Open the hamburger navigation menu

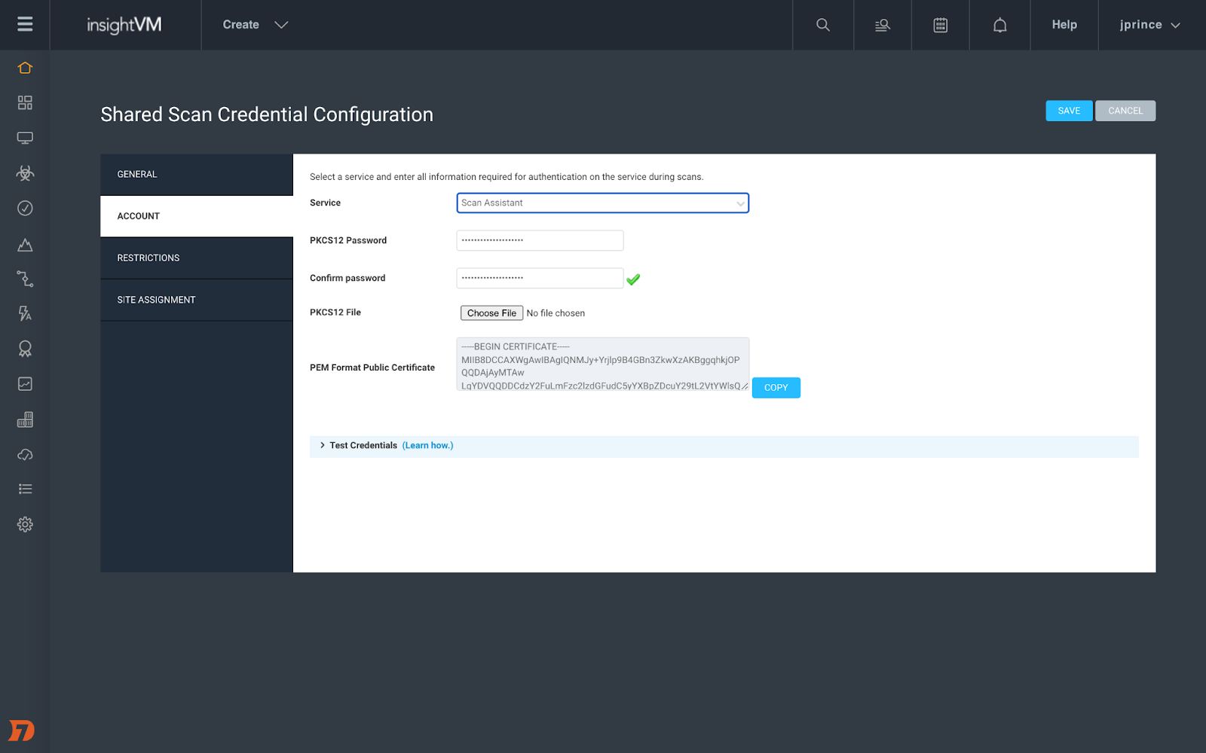[x=25, y=24]
